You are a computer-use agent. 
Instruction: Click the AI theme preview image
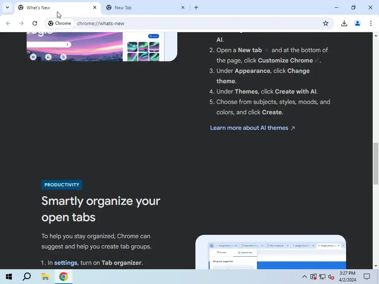pyautogui.click(x=102, y=47)
